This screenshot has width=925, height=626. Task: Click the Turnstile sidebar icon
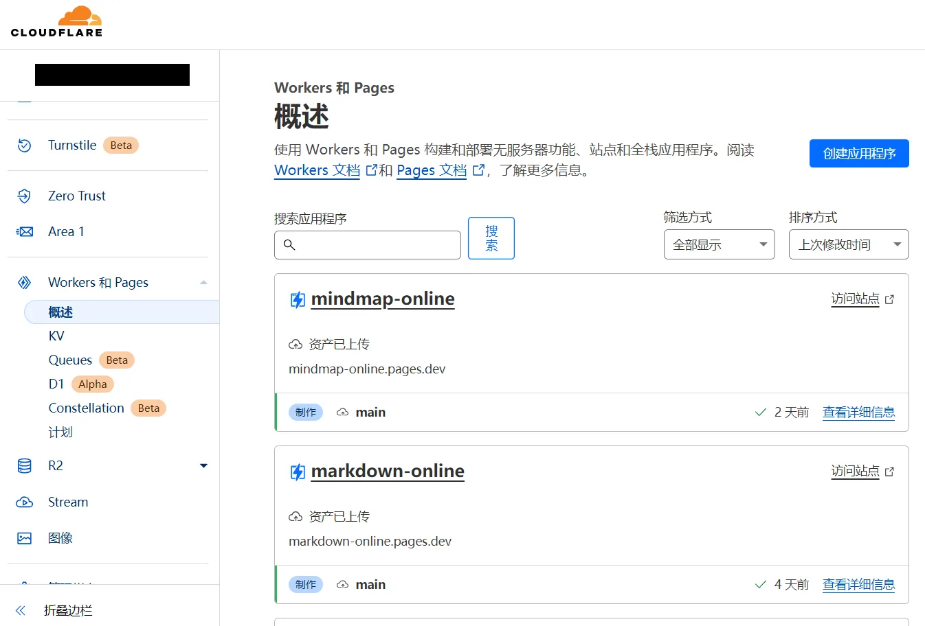coord(24,146)
